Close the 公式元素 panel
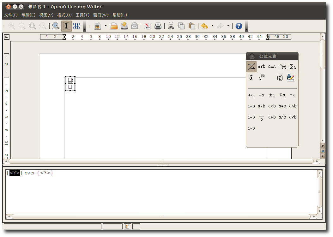The image size is (333, 237). (252, 56)
